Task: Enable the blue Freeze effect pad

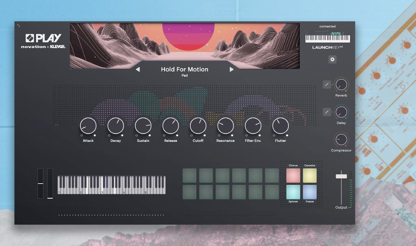Action: tap(310, 192)
